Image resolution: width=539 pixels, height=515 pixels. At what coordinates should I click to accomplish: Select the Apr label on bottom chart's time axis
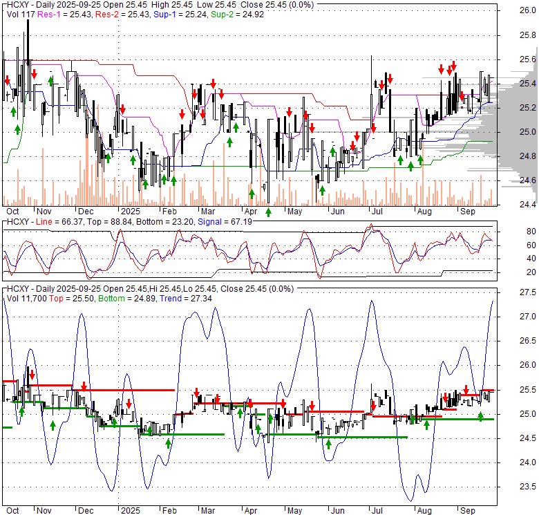pos(251,511)
